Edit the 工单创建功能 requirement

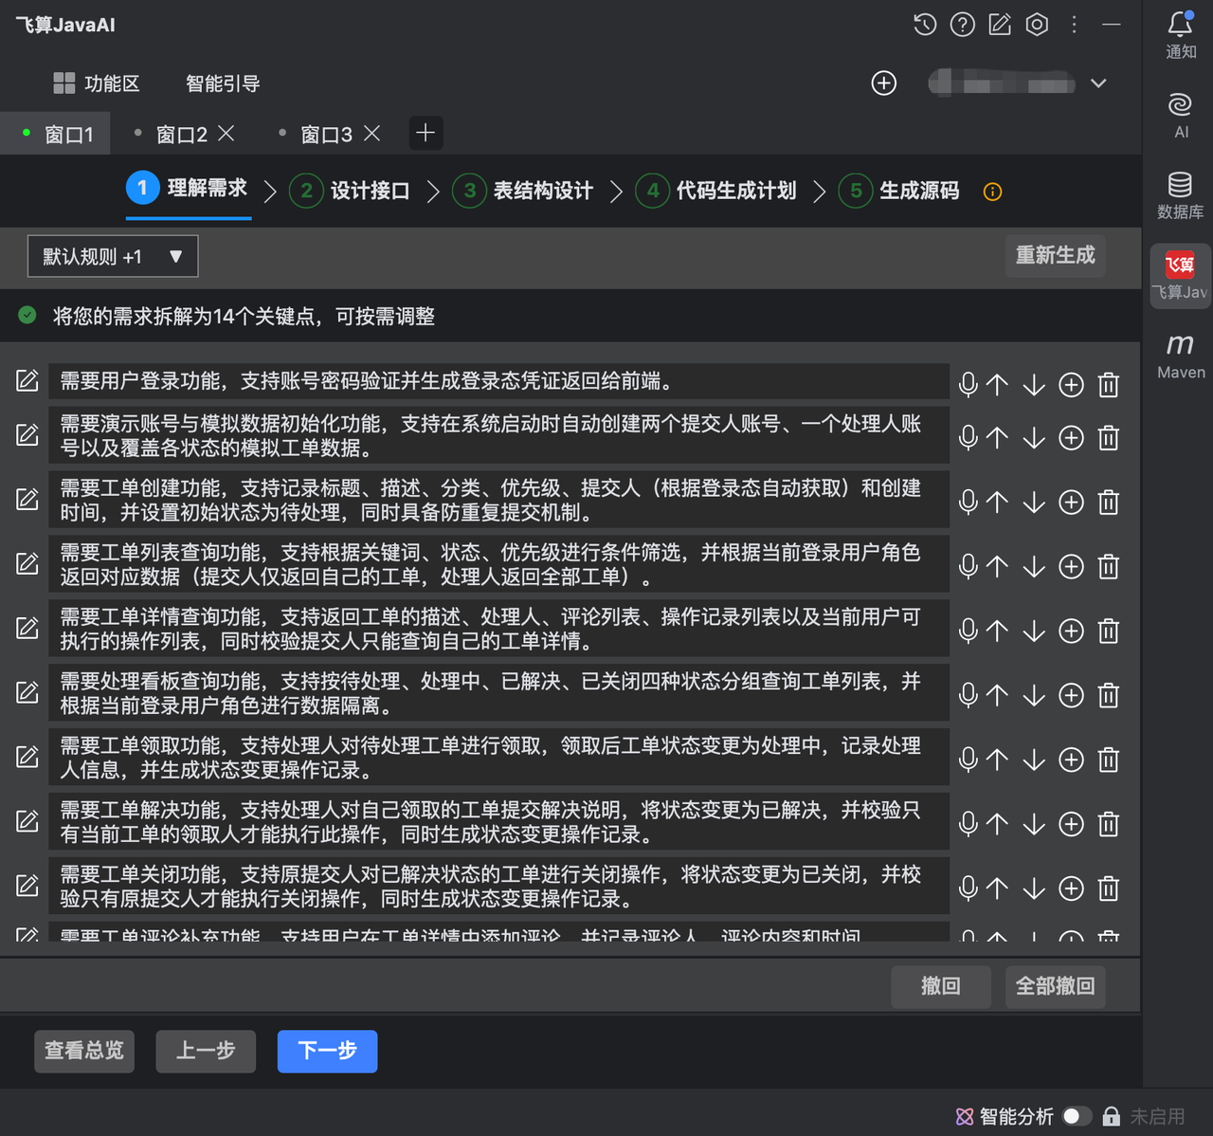click(x=27, y=500)
